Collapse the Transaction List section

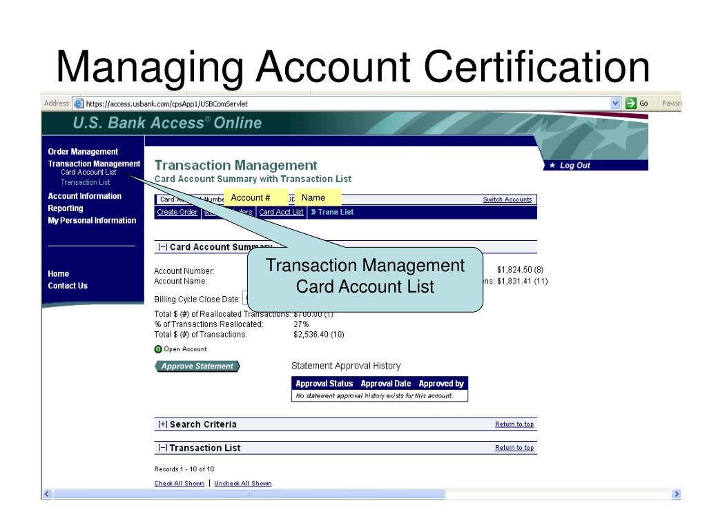pyautogui.click(x=163, y=448)
